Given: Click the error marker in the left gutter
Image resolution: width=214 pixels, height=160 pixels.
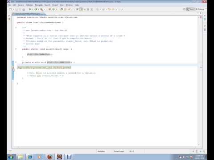Looking at the screenshot, I should [x=13, y=68].
